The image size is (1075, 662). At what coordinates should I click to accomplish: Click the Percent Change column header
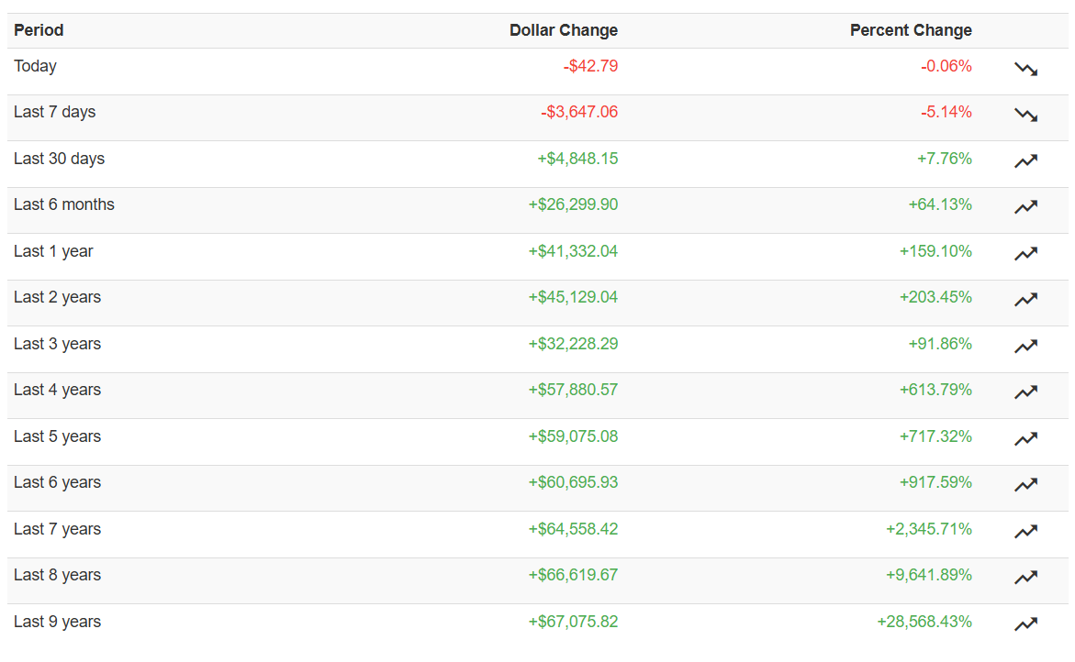pos(911,30)
